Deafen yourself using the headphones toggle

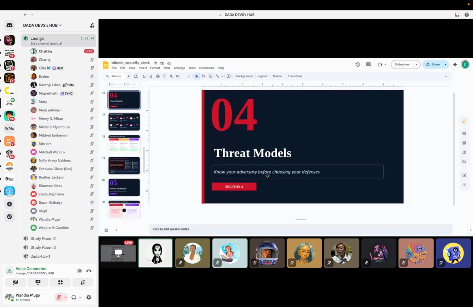(x=74, y=297)
